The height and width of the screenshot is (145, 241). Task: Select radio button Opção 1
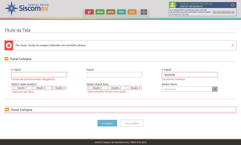click(14, 88)
